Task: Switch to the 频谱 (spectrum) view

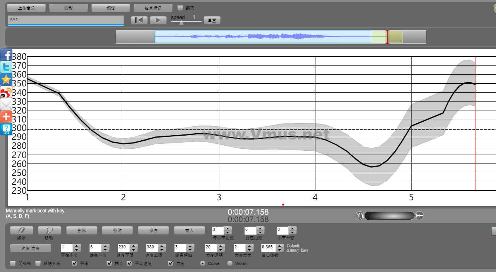Action: click(x=111, y=8)
